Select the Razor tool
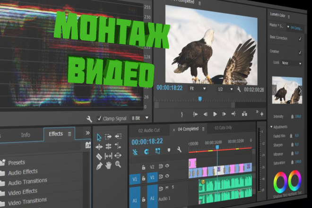This screenshot has width=312, height=208. tap(99, 156)
